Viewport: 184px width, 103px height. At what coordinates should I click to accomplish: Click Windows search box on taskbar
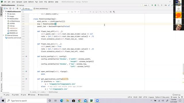(26, 101)
